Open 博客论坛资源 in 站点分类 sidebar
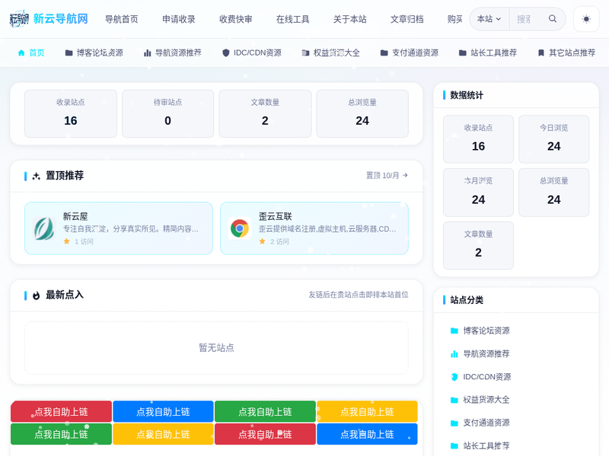Screen dimensions: 609x456 coord(480,331)
